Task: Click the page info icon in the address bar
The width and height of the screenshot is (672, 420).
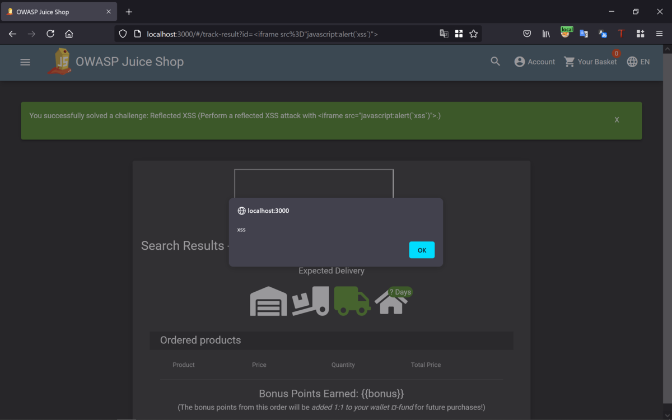Action: tap(137, 34)
